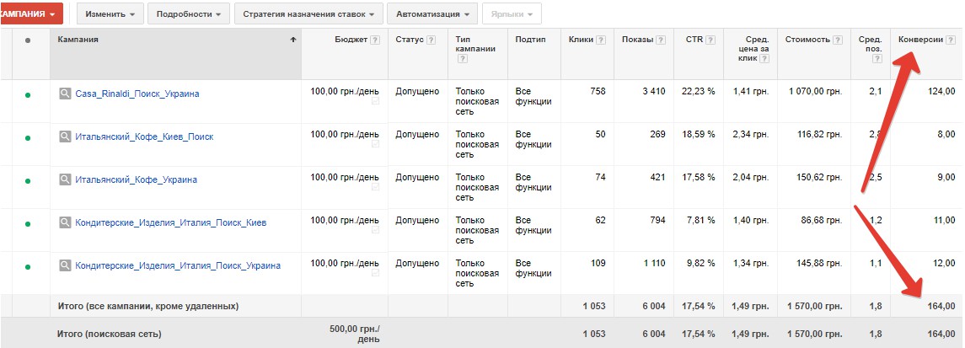Screen dimensions: 965x348
Task: Show help for the CTR column
Action: [x=709, y=40]
